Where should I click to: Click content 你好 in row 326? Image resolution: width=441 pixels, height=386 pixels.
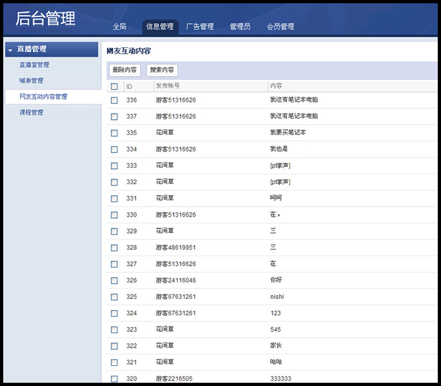coord(276,280)
